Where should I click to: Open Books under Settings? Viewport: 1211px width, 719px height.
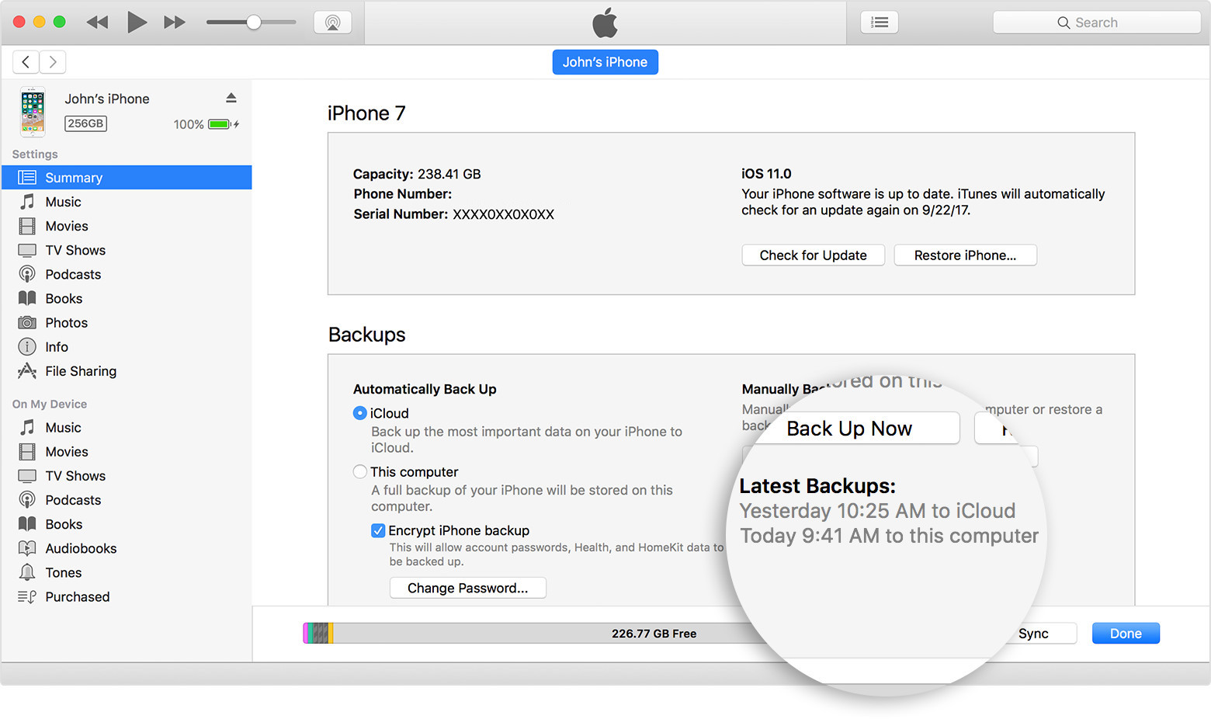127,298
